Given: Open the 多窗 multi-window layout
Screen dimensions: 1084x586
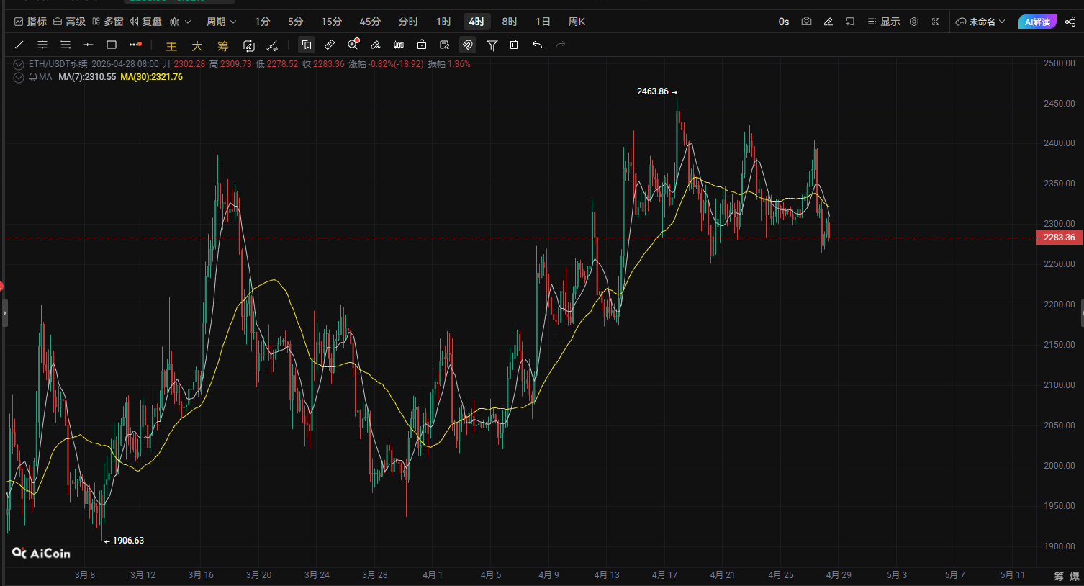Looking at the screenshot, I should point(108,22).
